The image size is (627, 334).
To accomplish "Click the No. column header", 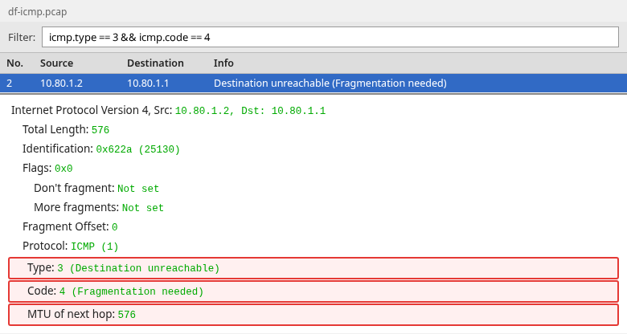I will (14, 63).
